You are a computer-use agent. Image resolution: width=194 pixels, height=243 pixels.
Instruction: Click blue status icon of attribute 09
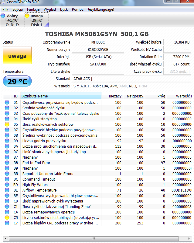[x=7, y=141]
